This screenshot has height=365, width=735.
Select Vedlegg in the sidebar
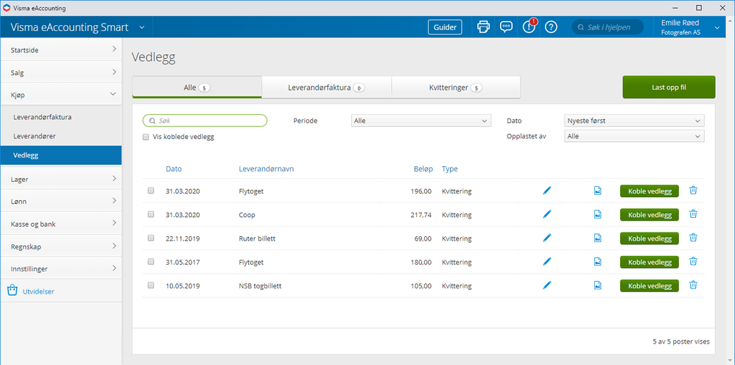click(61, 155)
